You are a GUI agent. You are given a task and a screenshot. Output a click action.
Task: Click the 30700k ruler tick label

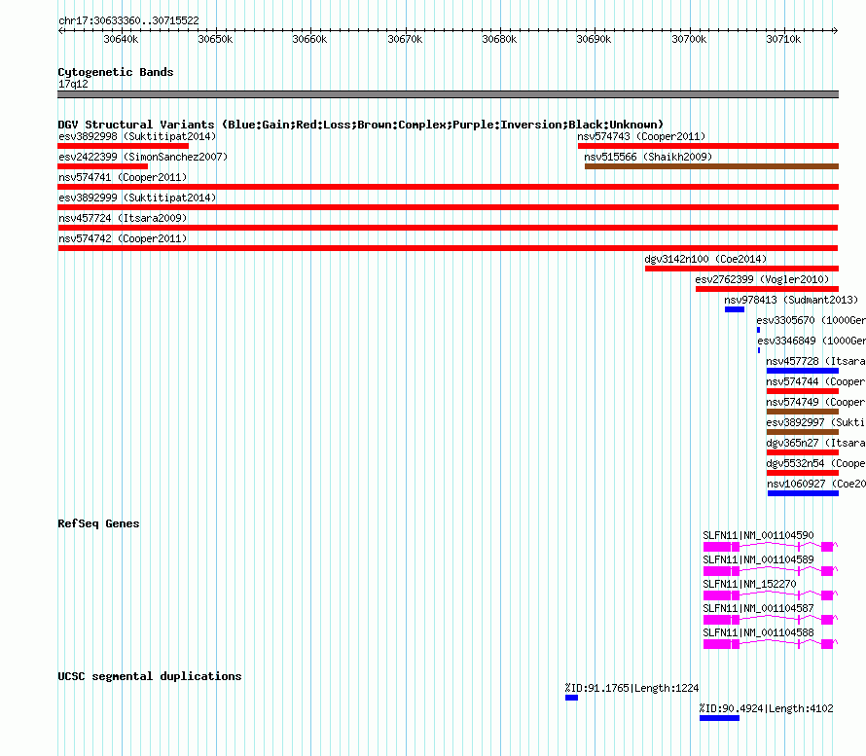(x=689, y=39)
